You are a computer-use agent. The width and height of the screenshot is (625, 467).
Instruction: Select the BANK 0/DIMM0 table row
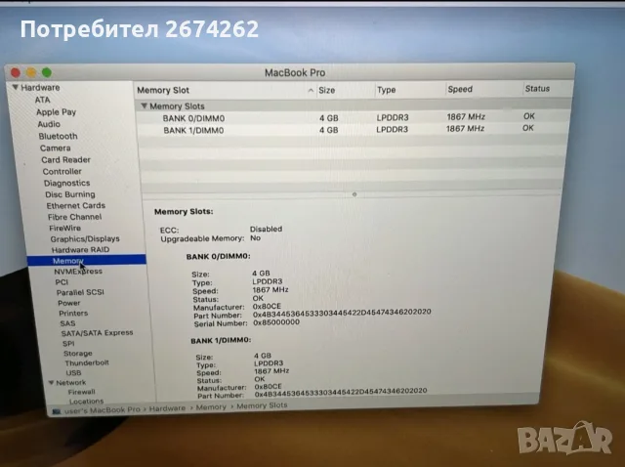click(x=353, y=117)
